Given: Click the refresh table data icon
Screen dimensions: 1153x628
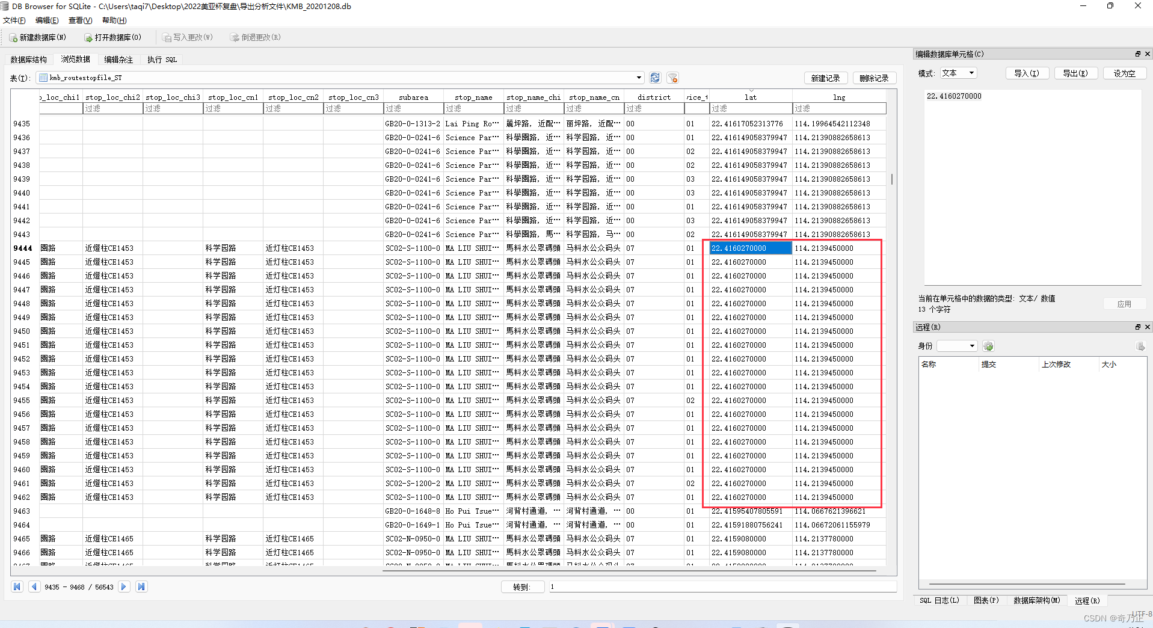Looking at the screenshot, I should pos(655,78).
